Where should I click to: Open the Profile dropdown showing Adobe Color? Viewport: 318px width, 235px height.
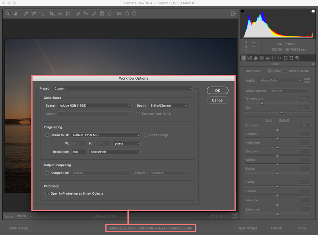(x=280, y=80)
